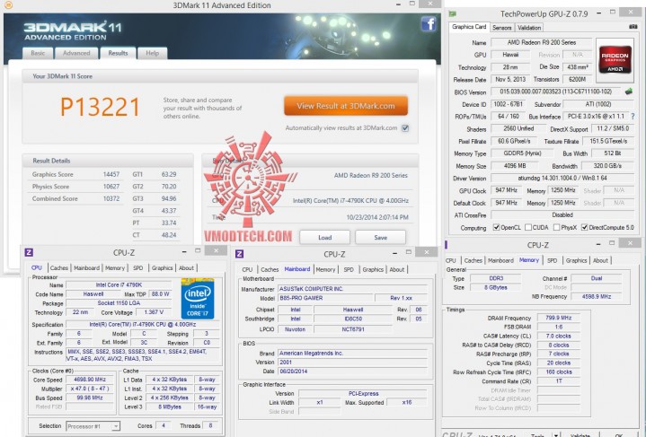The height and width of the screenshot is (437, 646).
Task: Open About tab in CPU-Z Mainboard window
Action: pyautogui.click(x=397, y=269)
